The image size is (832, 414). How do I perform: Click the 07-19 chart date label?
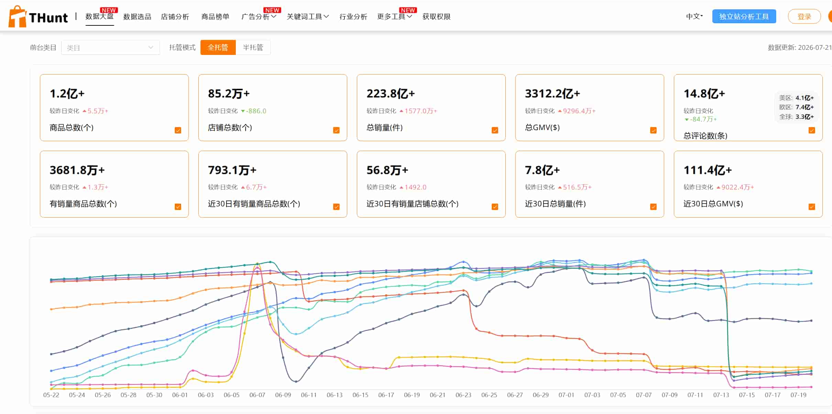[x=798, y=395]
